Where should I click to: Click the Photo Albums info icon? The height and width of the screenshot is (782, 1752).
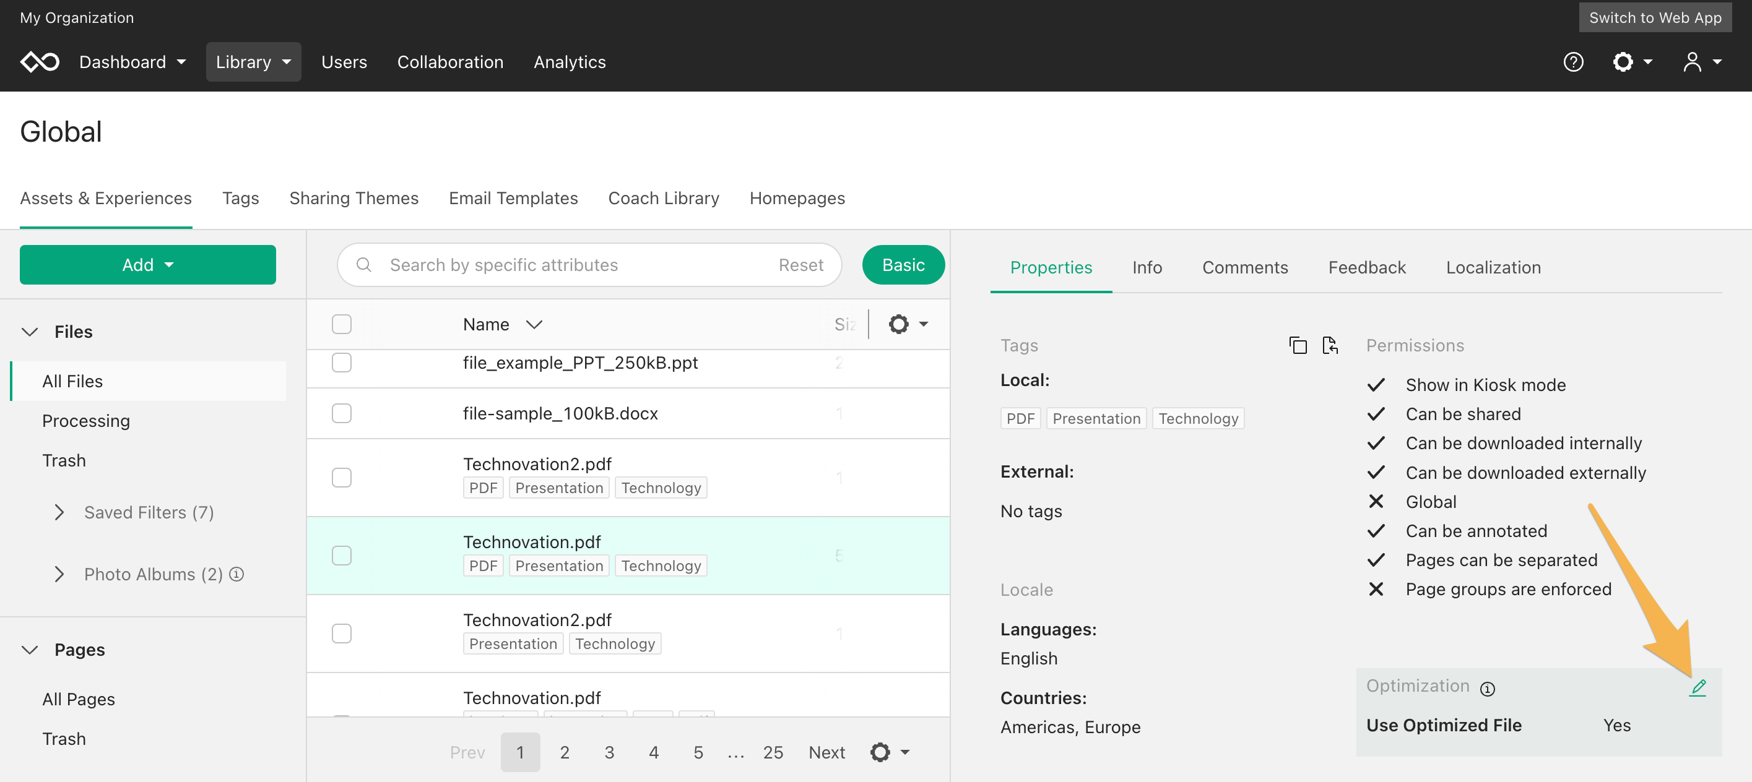click(x=236, y=574)
